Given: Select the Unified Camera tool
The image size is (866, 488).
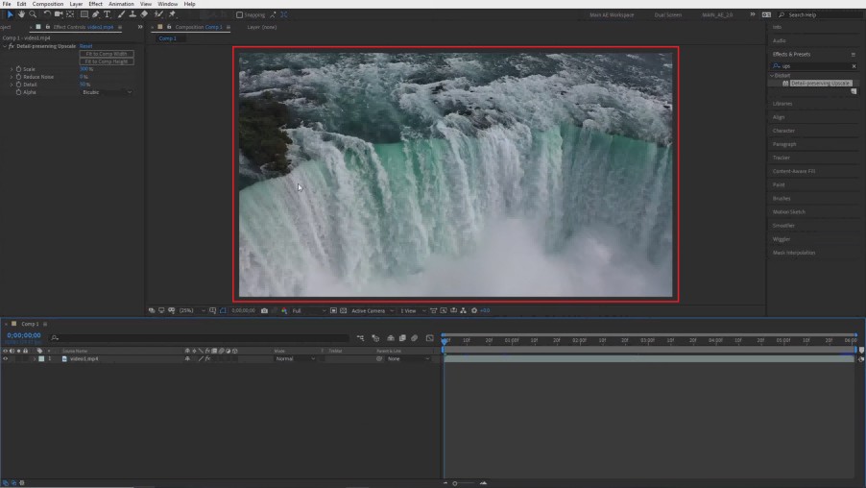Looking at the screenshot, I should [x=58, y=14].
